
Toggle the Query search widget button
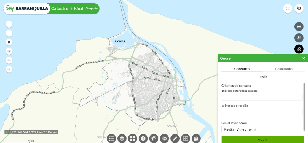click(299, 49)
